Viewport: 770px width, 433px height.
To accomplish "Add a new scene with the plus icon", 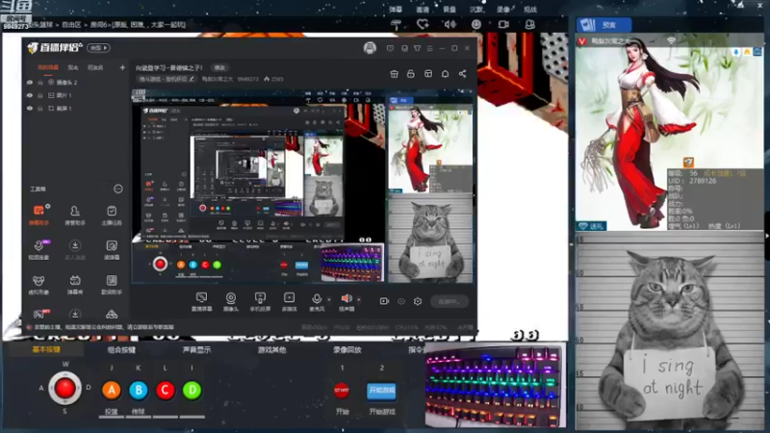I will click(122, 67).
